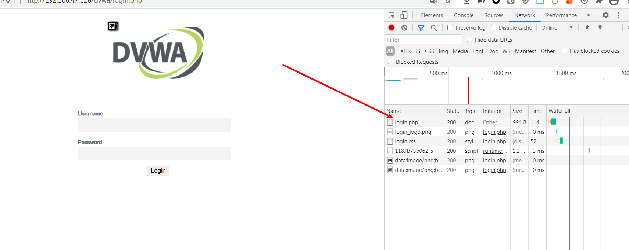Click the Login button

[158, 170]
